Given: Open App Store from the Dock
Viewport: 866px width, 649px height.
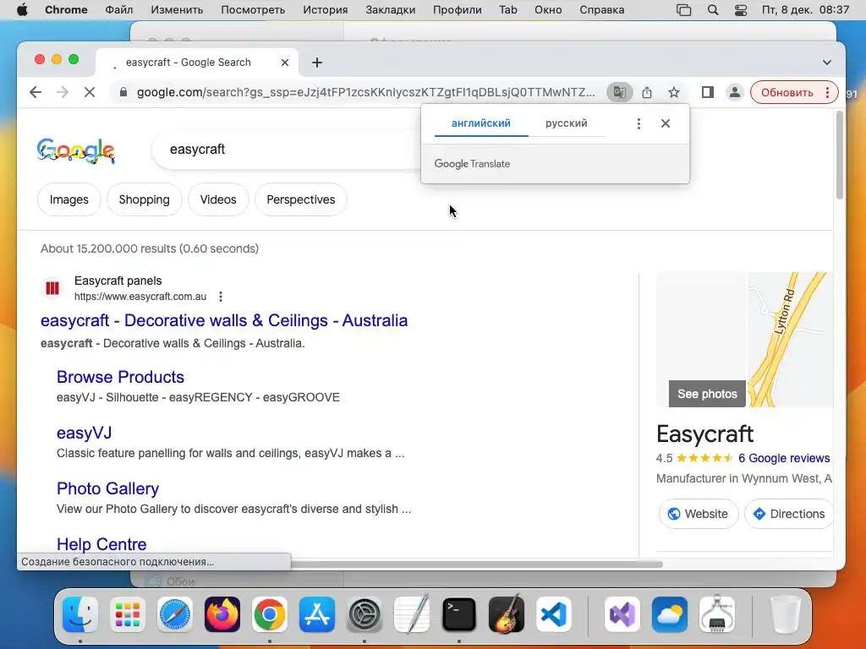Looking at the screenshot, I should (x=317, y=614).
